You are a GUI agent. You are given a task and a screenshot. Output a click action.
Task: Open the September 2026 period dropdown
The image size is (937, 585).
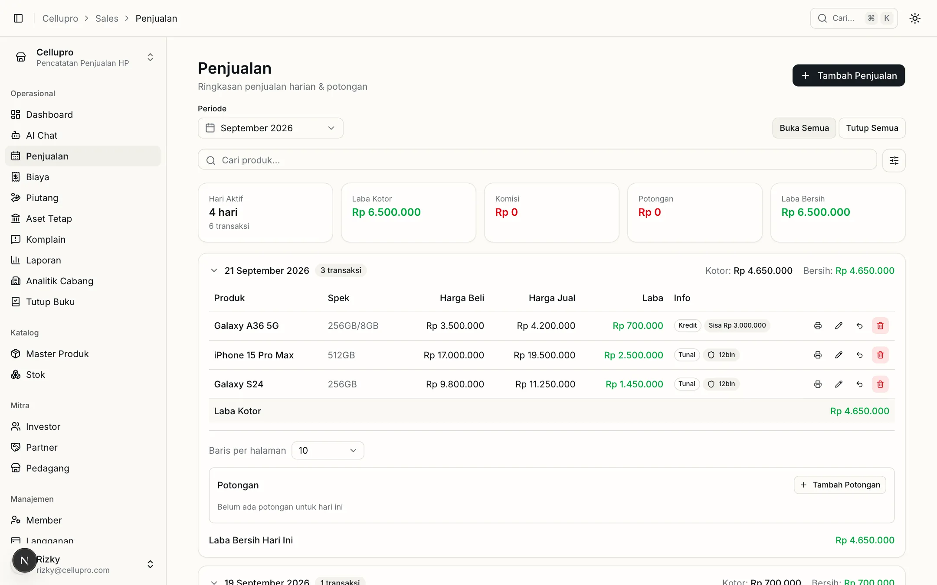(270, 128)
